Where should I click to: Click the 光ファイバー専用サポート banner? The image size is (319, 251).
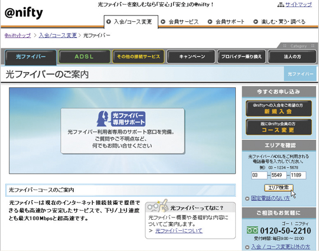[123, 131]
